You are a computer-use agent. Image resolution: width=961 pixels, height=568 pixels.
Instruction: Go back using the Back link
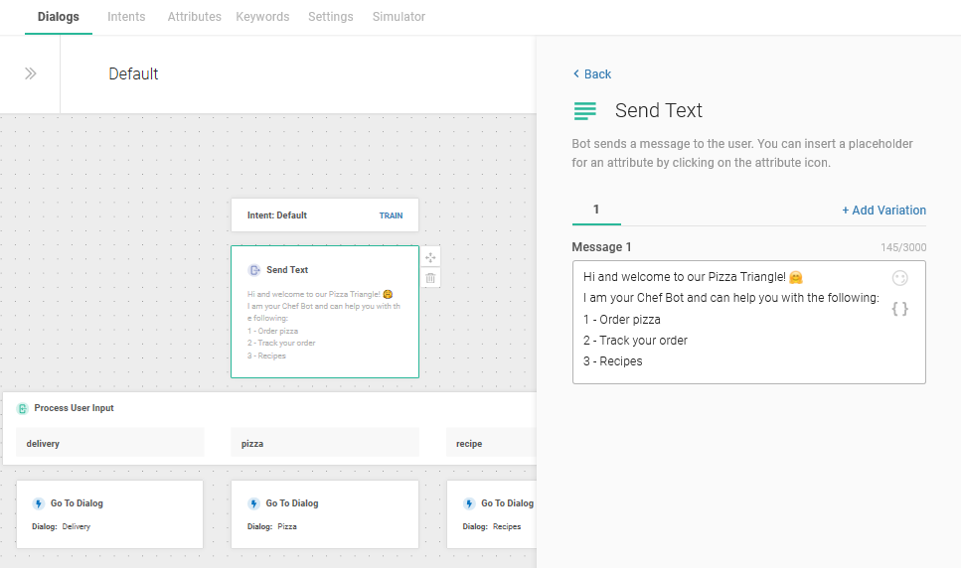click(x=592, y=74)
